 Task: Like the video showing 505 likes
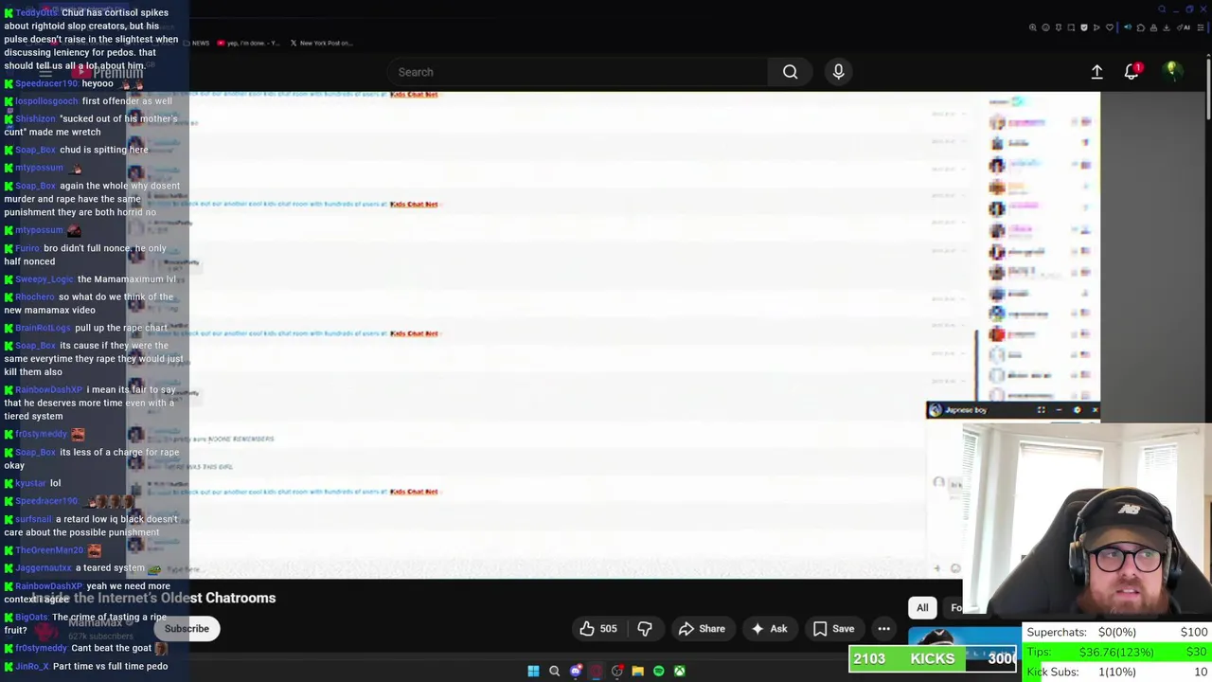click(x=598, y=629)
